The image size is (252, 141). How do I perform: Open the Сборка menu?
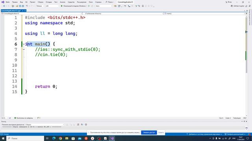tap(41, 2)
